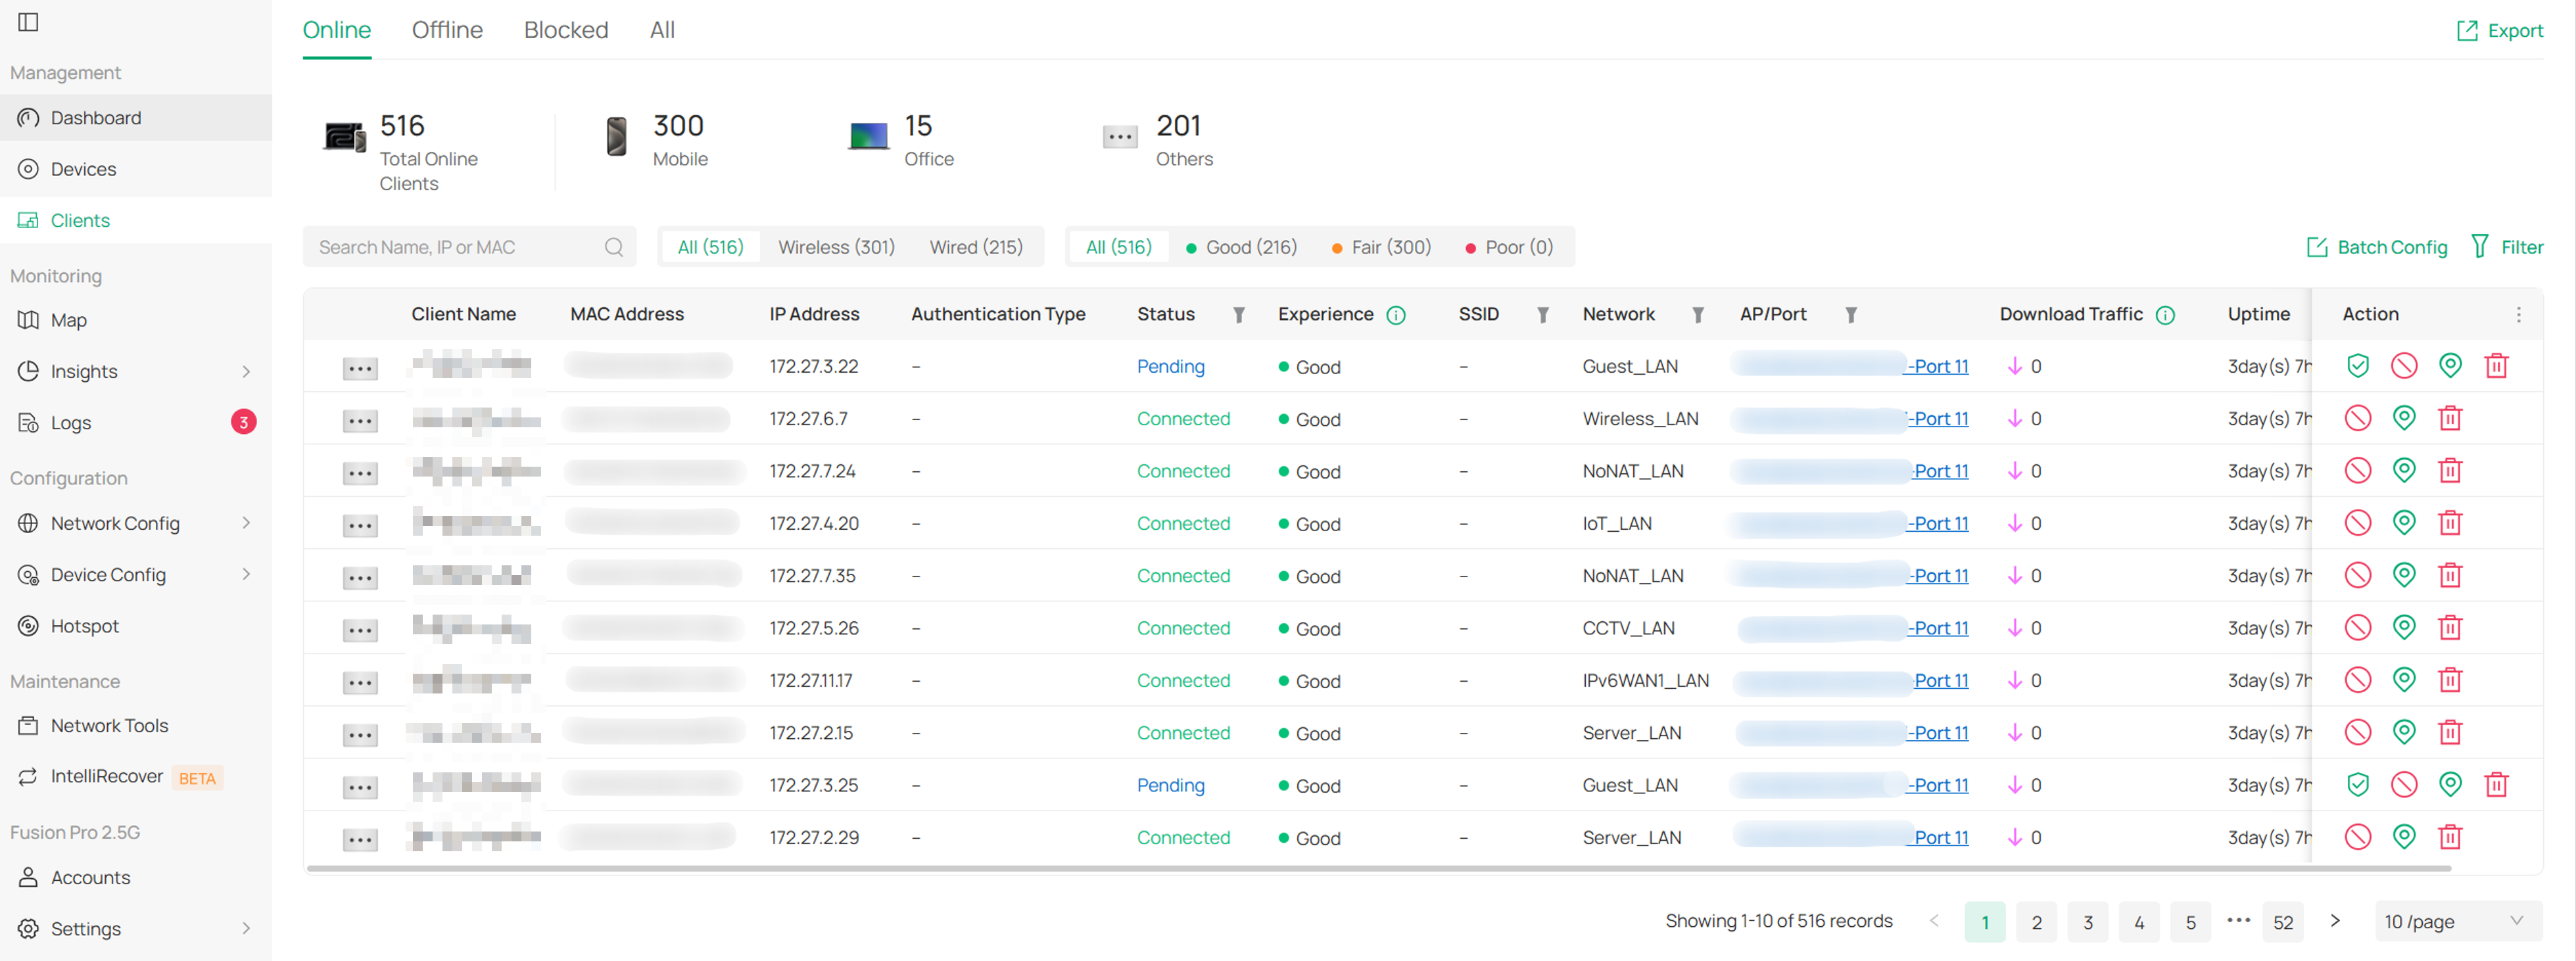
Task: Filter by Wireless (301) clients
Action: tap(836, 247)
